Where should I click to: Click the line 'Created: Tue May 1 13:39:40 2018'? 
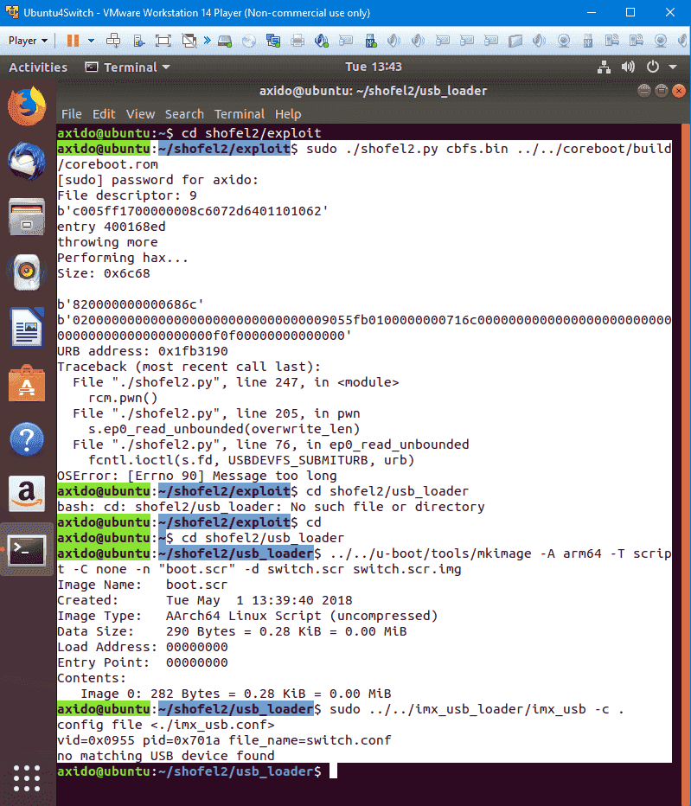click(205, 600)
